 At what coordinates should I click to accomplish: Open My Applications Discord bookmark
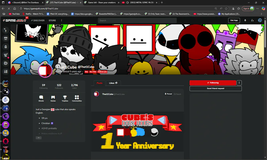[x=229, y=14]
